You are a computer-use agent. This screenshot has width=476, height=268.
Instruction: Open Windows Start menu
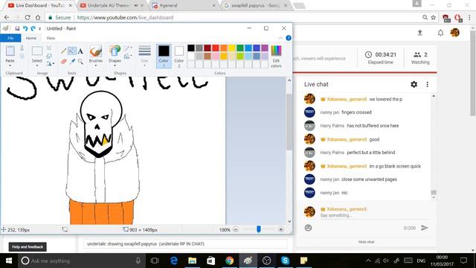point(9,261)
